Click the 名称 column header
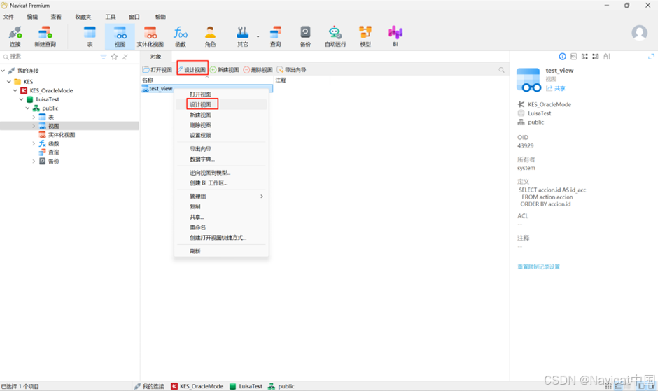Screen dimensions: 658x391 click(x=207, y=80)
